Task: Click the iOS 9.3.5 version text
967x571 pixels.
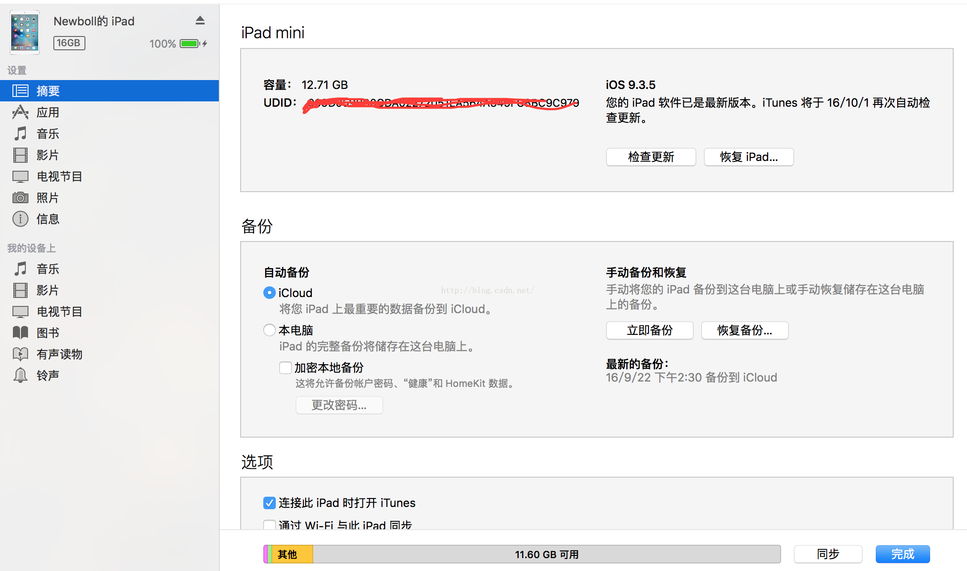Action: click(x=630, y=84)
